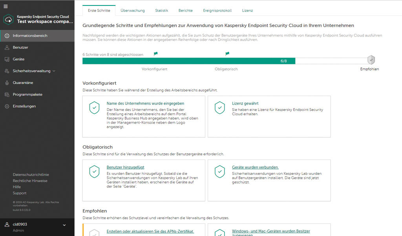Open the APNs-Zertifikat erstellen link
The image size is (402, 236).
point(150,231)
